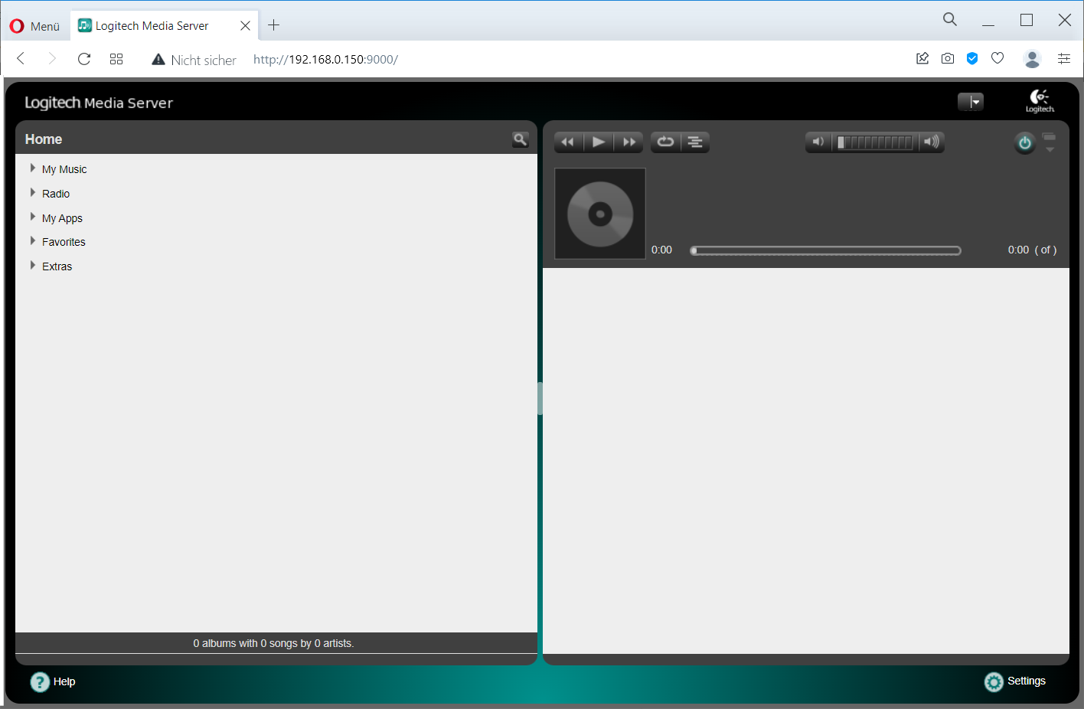Open the My Apps link
This screenshot has width=1084, height=709.
pos(62,218)
